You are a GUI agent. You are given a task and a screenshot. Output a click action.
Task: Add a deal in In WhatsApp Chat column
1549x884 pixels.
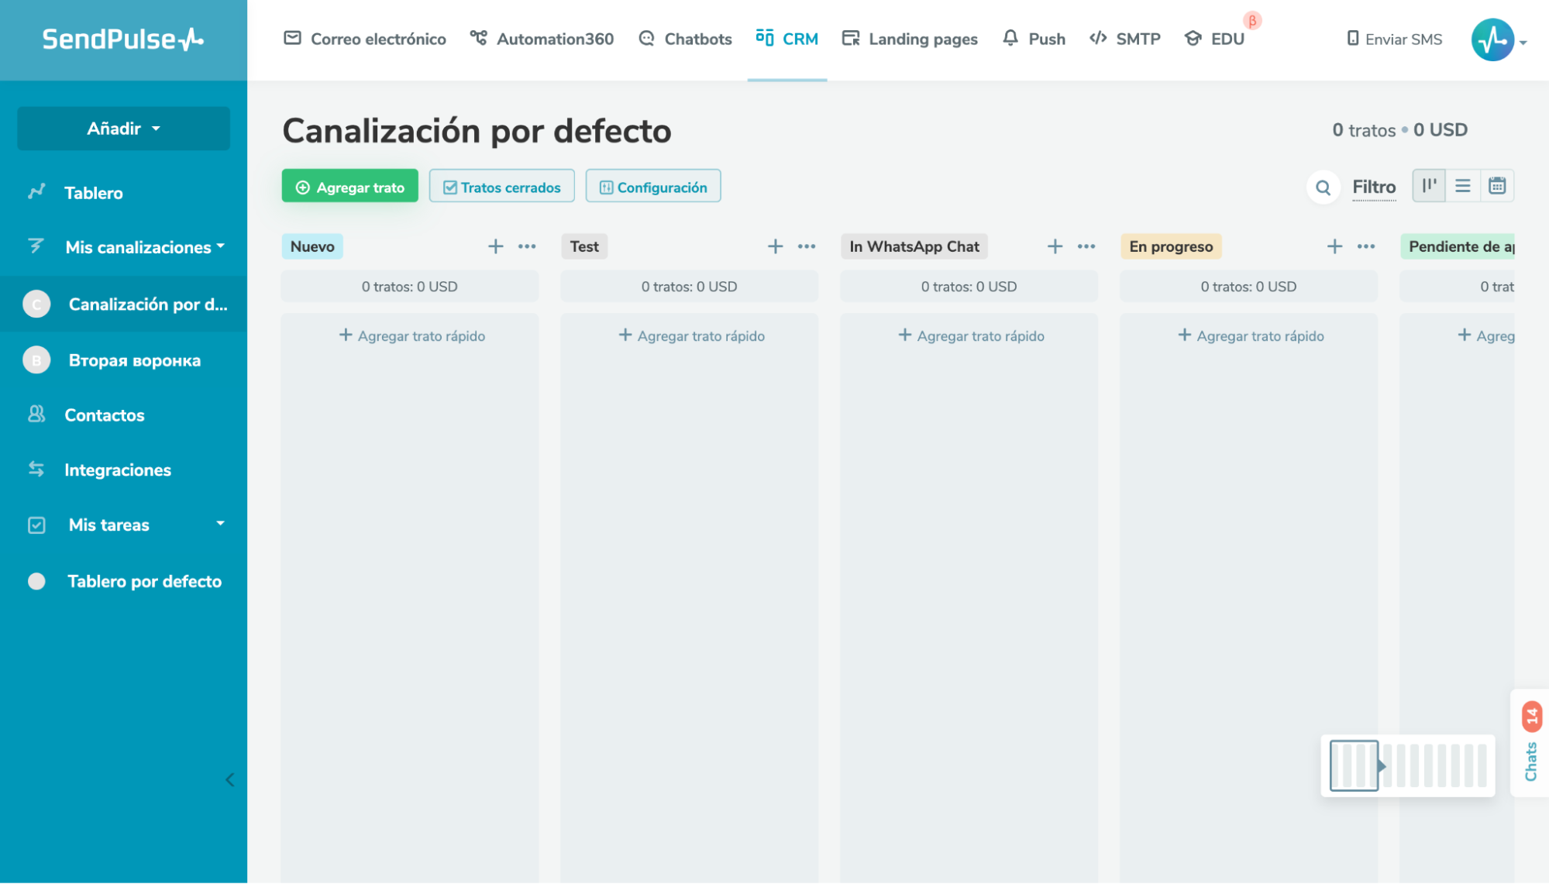[1055, 246]
